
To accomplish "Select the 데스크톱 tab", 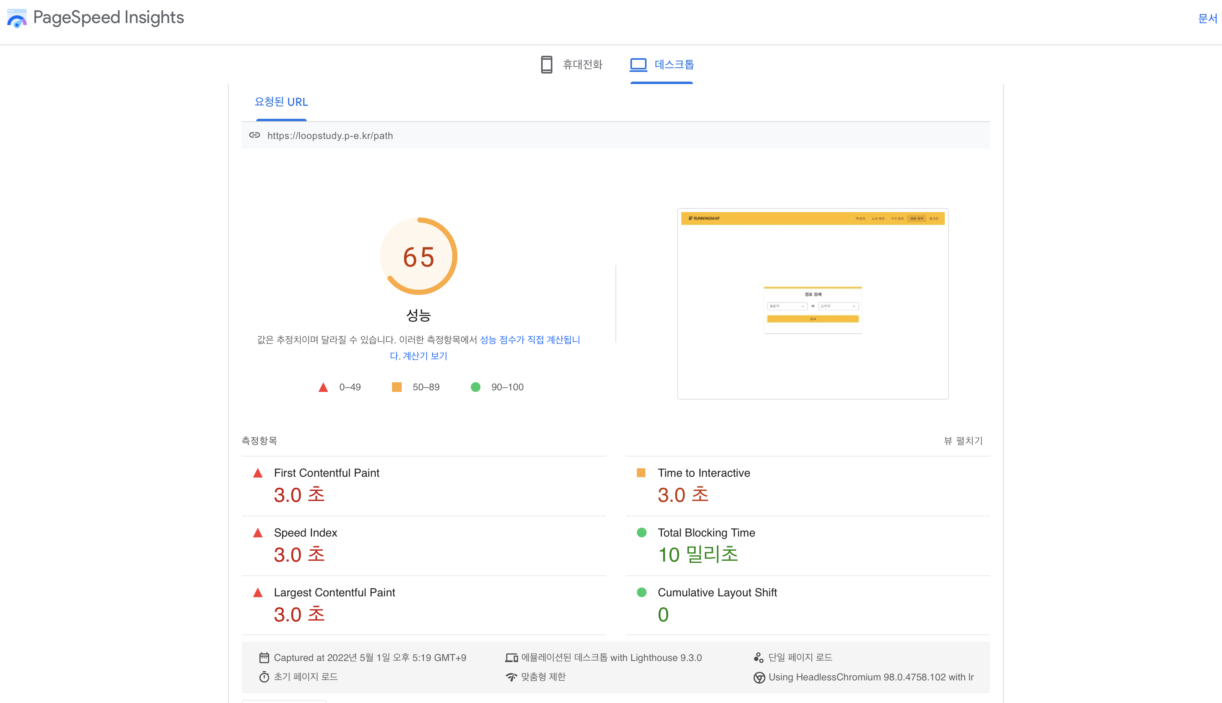I will click(674, 64).
